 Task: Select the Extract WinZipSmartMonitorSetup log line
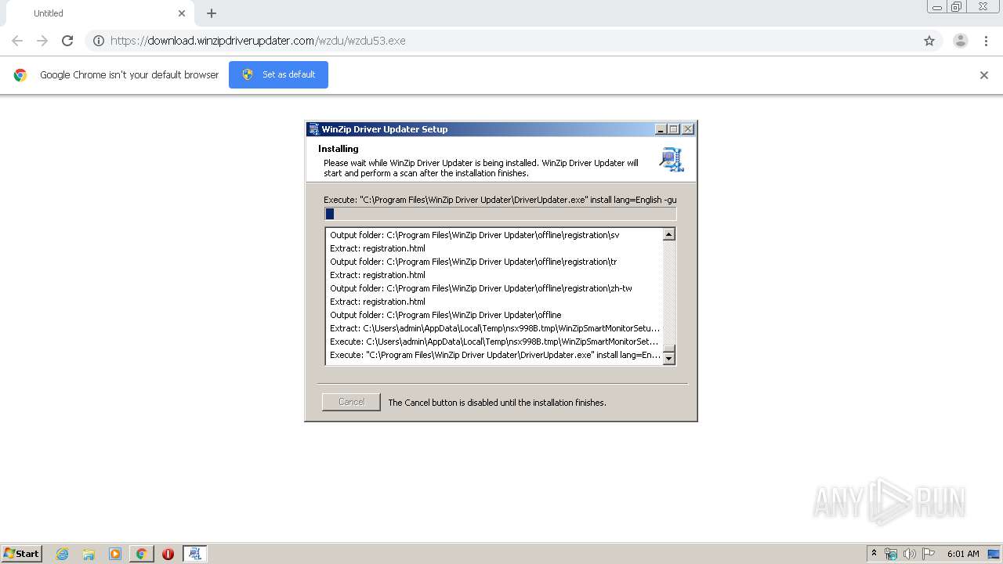pyautogui.click(x=494, y=328)
